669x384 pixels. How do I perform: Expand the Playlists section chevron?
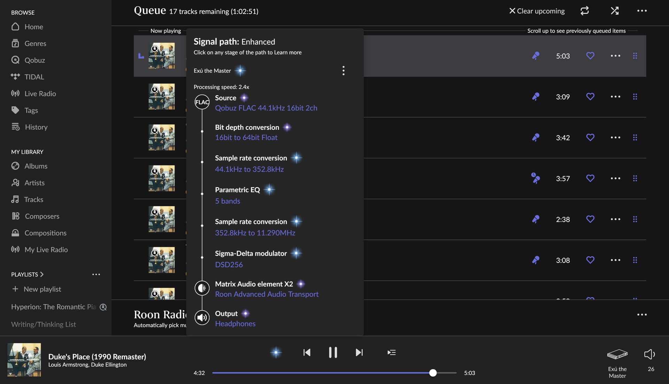pyautogui.click(x=42, y=274)
